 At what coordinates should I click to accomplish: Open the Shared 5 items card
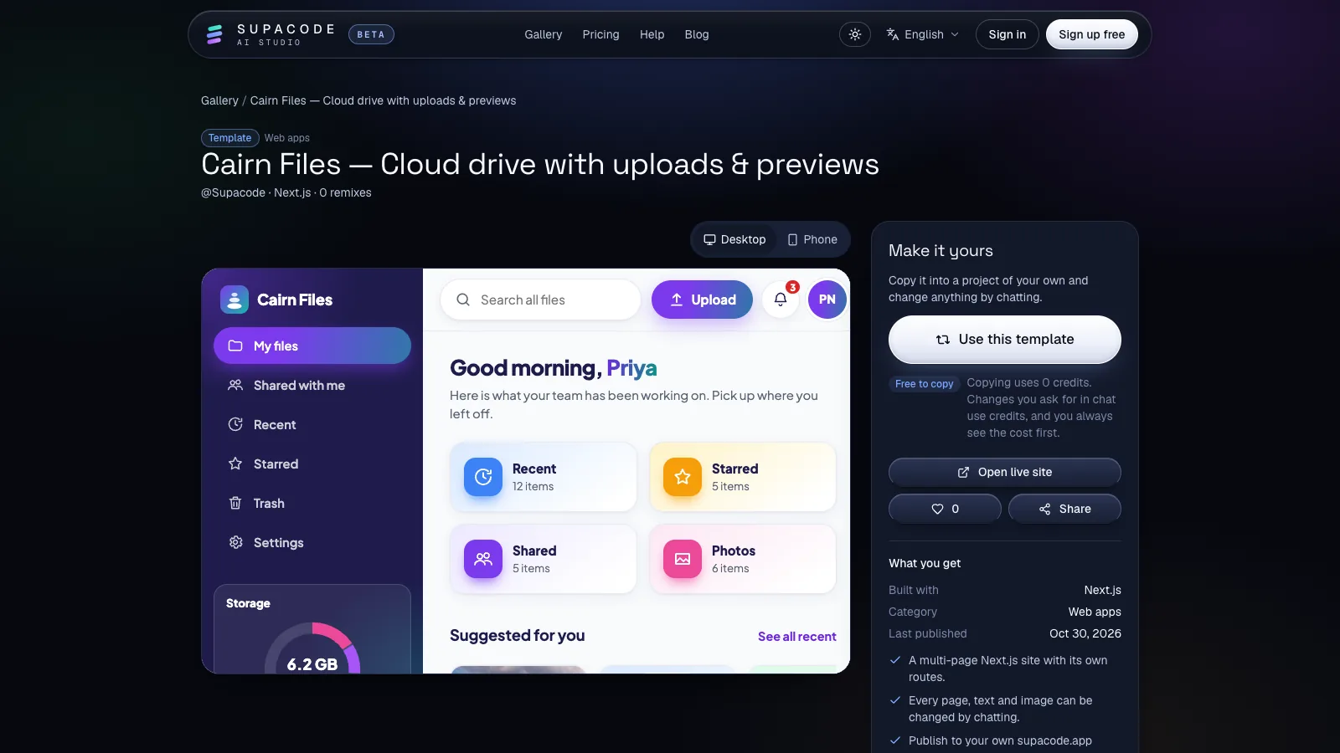[x=544, y=559]
